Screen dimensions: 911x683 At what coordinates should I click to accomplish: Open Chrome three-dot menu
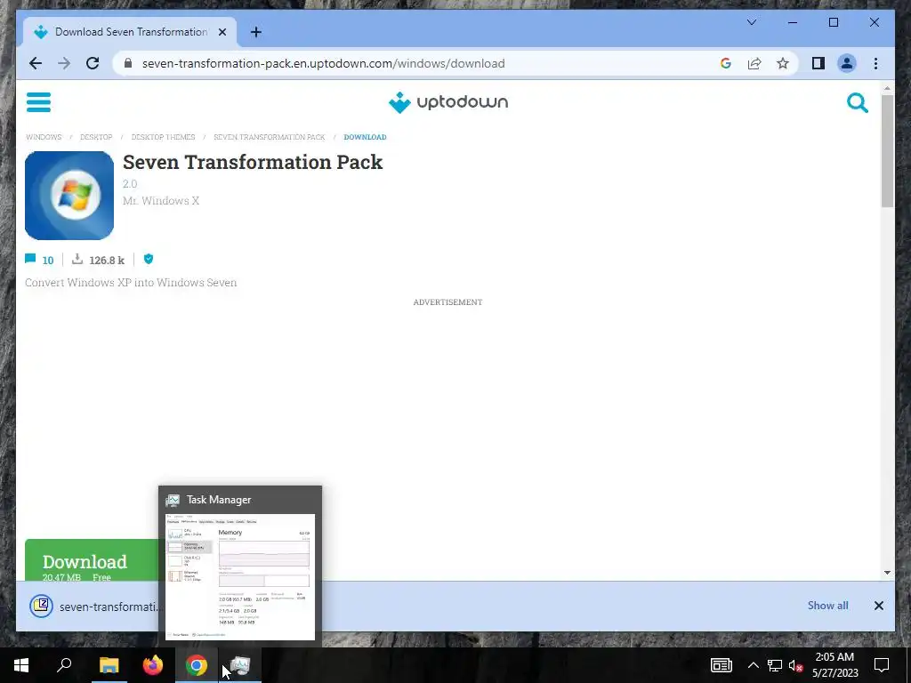875,63
